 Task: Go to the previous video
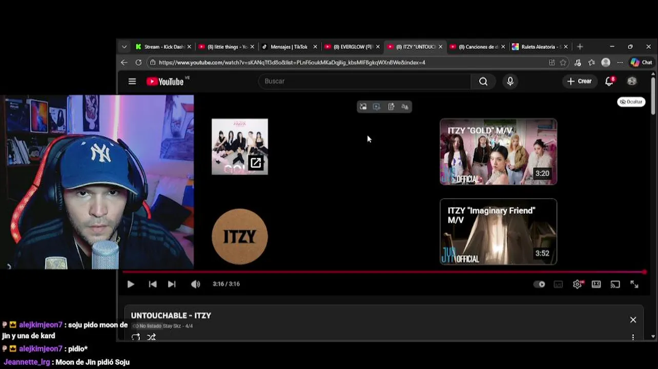153,284
